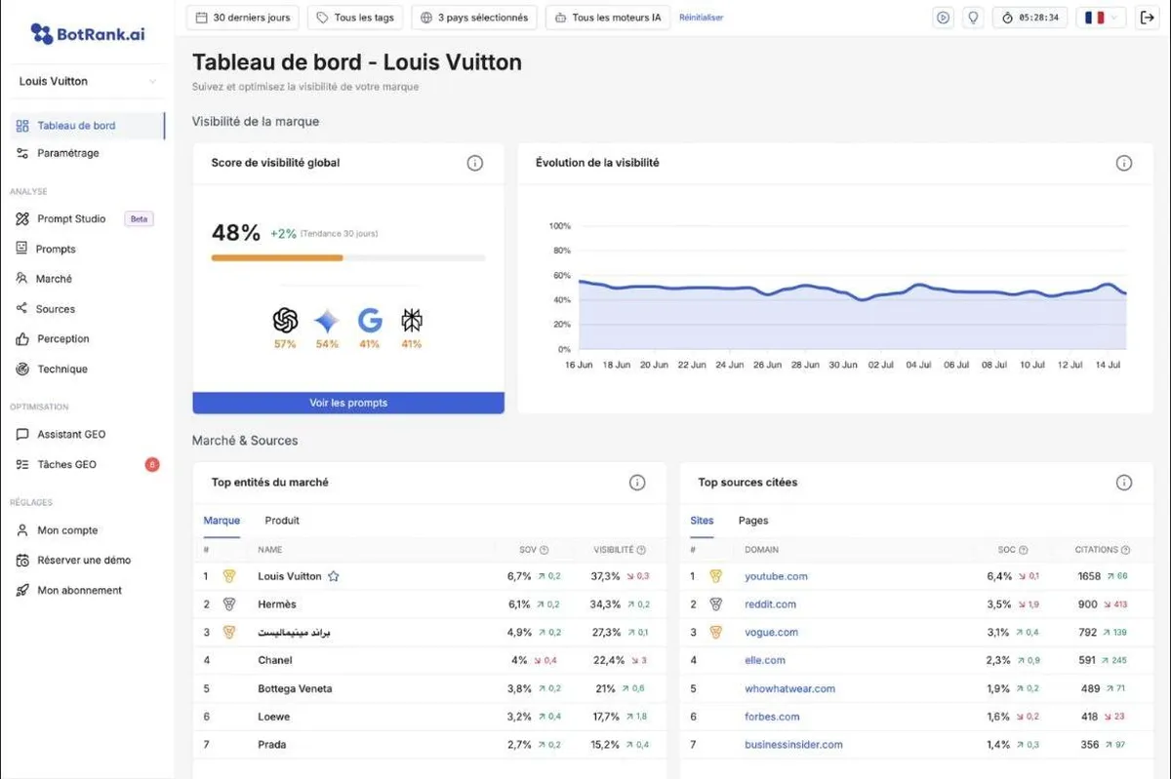Click the Réserver une démo calendar icon

[x=22, y=560]
